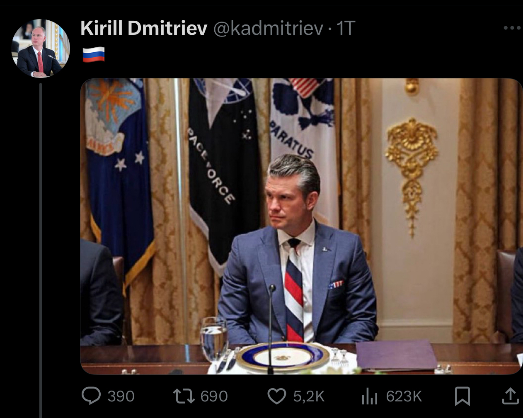Click the gold wall ornament in the photo
Image resolution: width=523 pixels, height=418 pixels.
411,166
